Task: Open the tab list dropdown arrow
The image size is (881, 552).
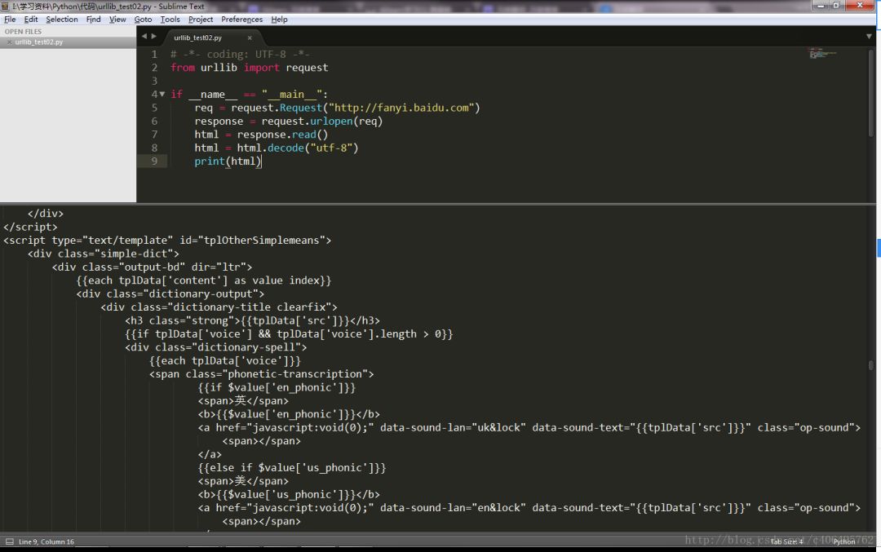Action: point(869,36)
